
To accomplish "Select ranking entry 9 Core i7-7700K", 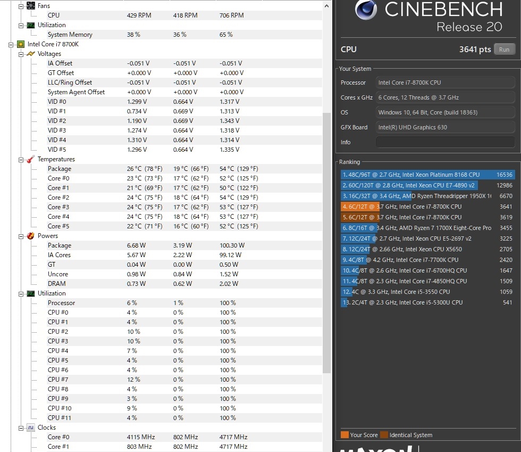I will (427, 260).
